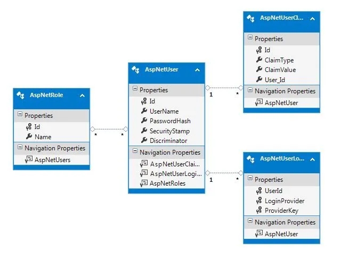Collapse the AspNetRole entity with chevron
The width and height of the screenshot is (349, 257).
click(83, 96)
